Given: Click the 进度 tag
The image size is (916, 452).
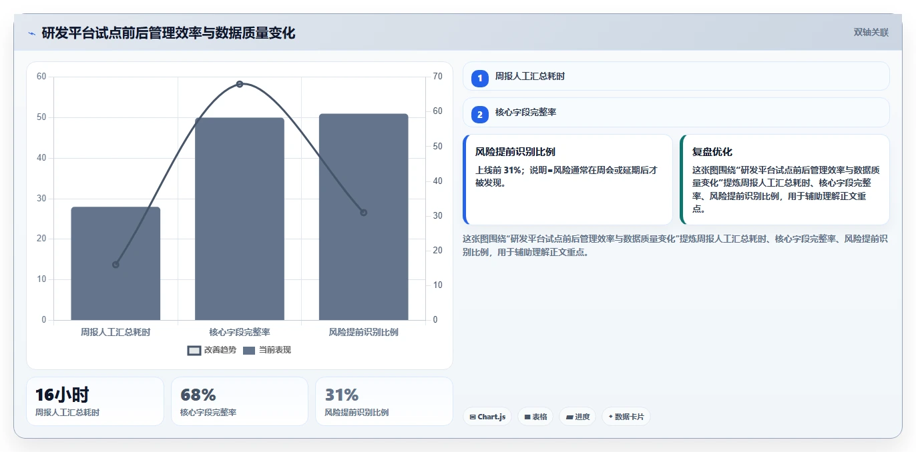Looking at the screenshot, I should [x=578, y=417].
